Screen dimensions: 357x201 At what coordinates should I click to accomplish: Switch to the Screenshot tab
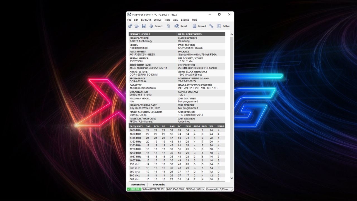point(138,185)
